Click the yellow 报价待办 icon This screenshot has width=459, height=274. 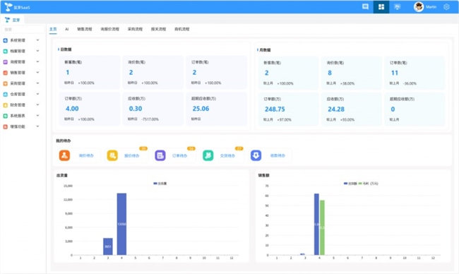point(112,155)
